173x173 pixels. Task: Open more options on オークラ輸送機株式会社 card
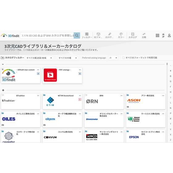pos(80,114)
